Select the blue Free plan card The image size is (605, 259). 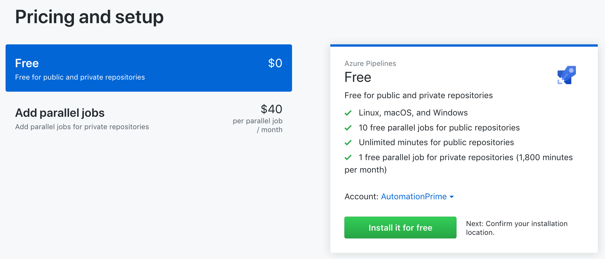click(x=148, y=68)
